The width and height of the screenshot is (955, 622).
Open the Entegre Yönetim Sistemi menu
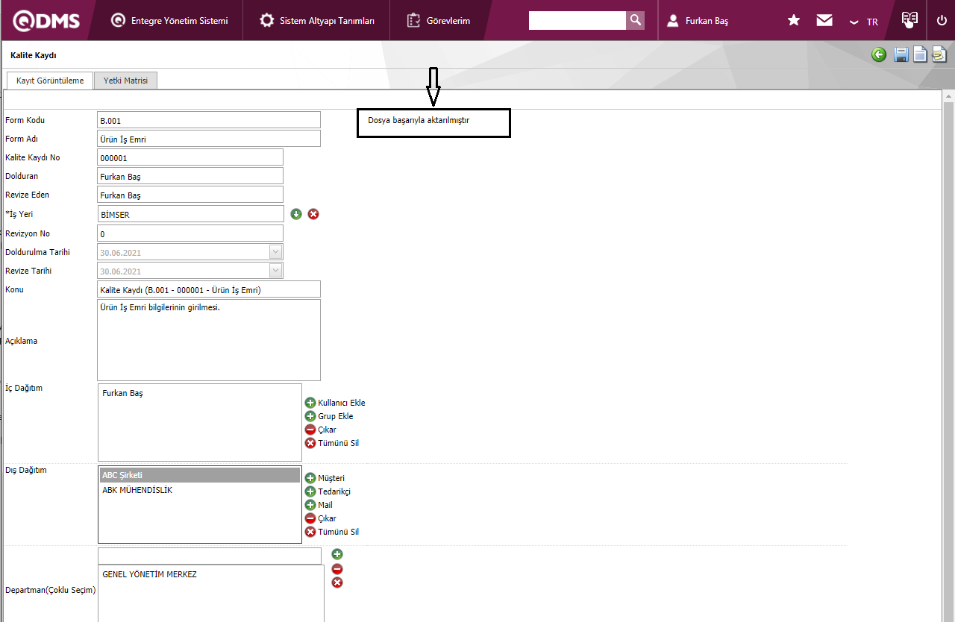tap(169, 20)
